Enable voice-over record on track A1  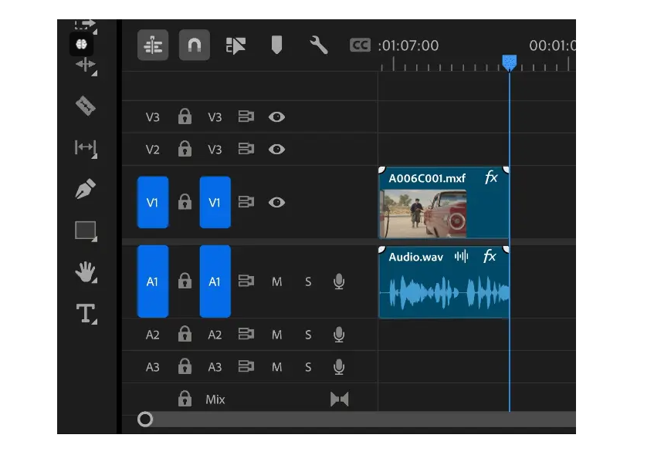[x=339, y=281]
